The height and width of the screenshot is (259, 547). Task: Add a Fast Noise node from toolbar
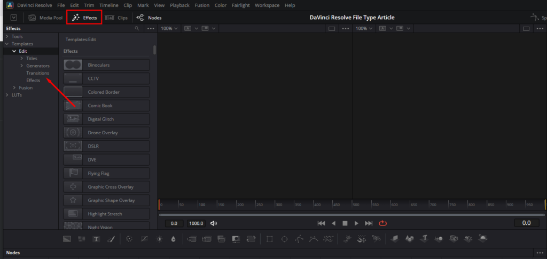click(82, 239)
